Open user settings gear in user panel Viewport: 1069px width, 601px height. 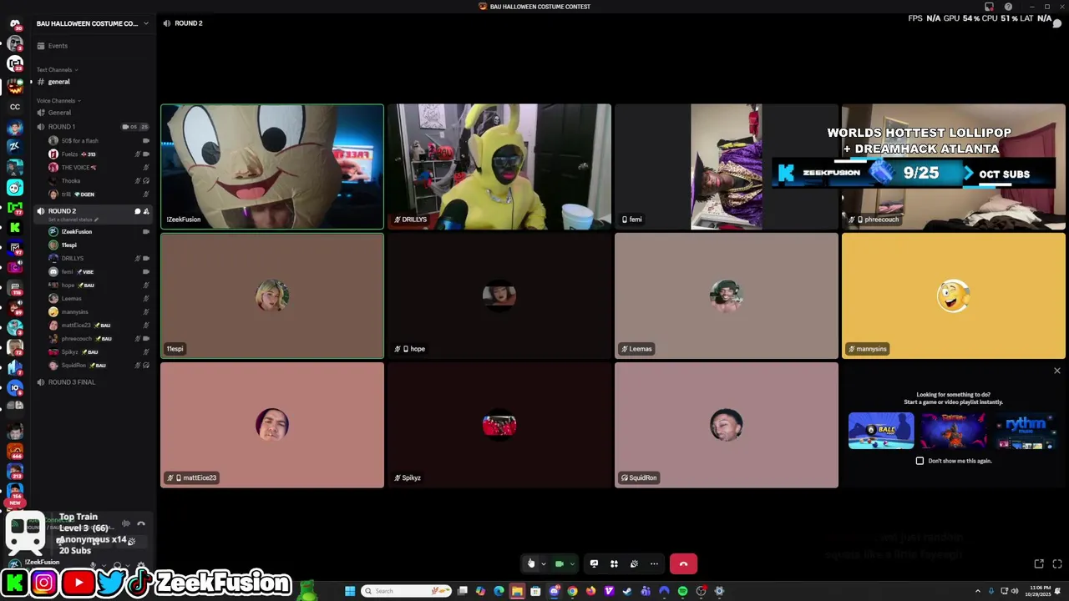pyautogui.click(x=140, y=566)
